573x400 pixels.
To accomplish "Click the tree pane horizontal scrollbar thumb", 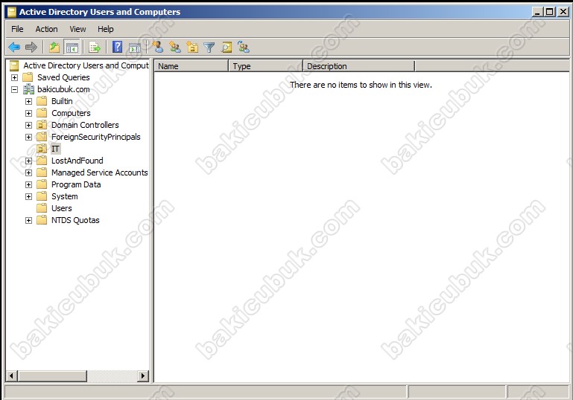I will (x=52, y=375).
